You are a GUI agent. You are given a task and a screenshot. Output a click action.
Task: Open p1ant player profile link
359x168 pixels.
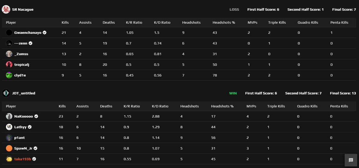[20, 138]
